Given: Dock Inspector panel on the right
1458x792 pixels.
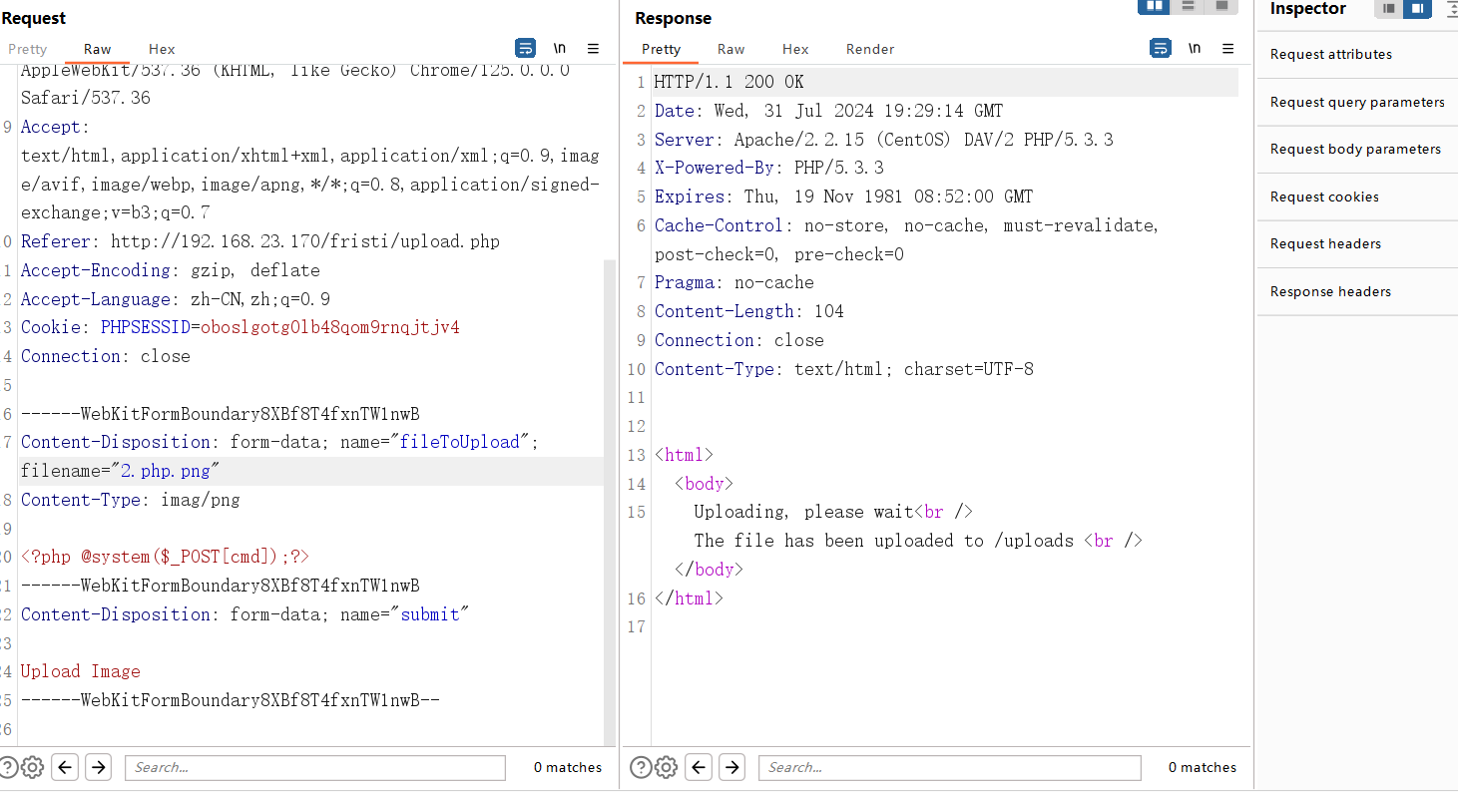Looking at the screenshot, I should coord(1417,8).
